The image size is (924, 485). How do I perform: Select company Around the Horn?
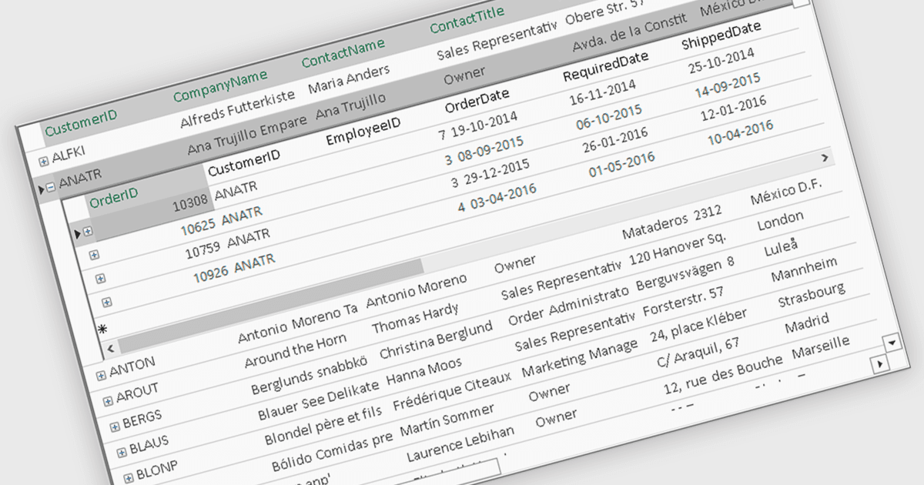click(296, 350)
